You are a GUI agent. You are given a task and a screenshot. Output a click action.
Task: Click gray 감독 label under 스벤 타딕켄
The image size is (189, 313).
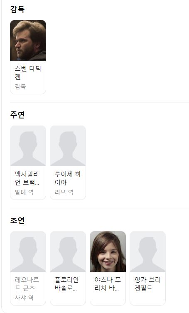(x=20, y=86)
